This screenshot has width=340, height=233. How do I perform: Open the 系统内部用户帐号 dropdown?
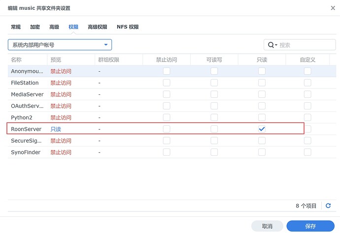[x=60, y=45]
